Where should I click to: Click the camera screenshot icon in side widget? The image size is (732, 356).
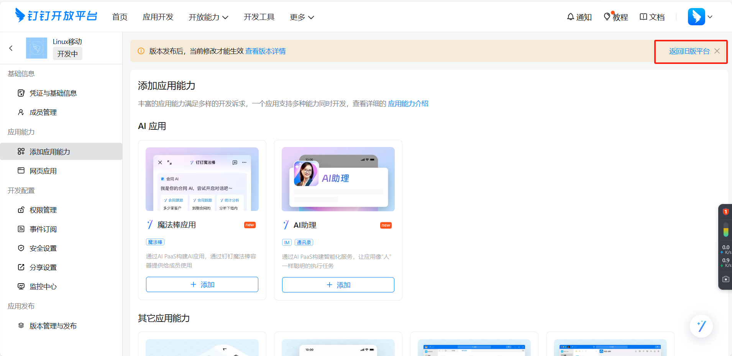point(725,279)
